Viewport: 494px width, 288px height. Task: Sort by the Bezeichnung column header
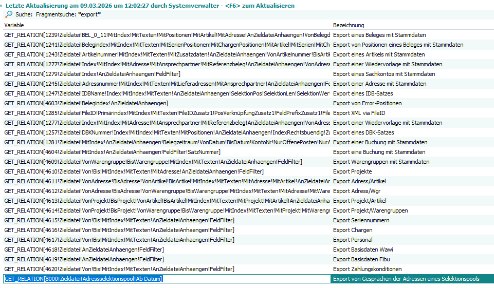click(349, 25)
